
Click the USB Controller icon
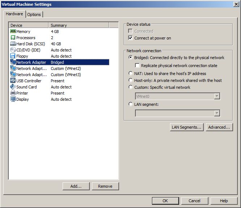click(13, 81)
